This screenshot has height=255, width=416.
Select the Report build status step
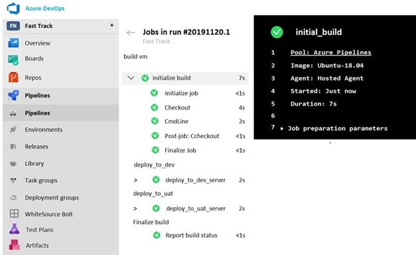point(192,235)
